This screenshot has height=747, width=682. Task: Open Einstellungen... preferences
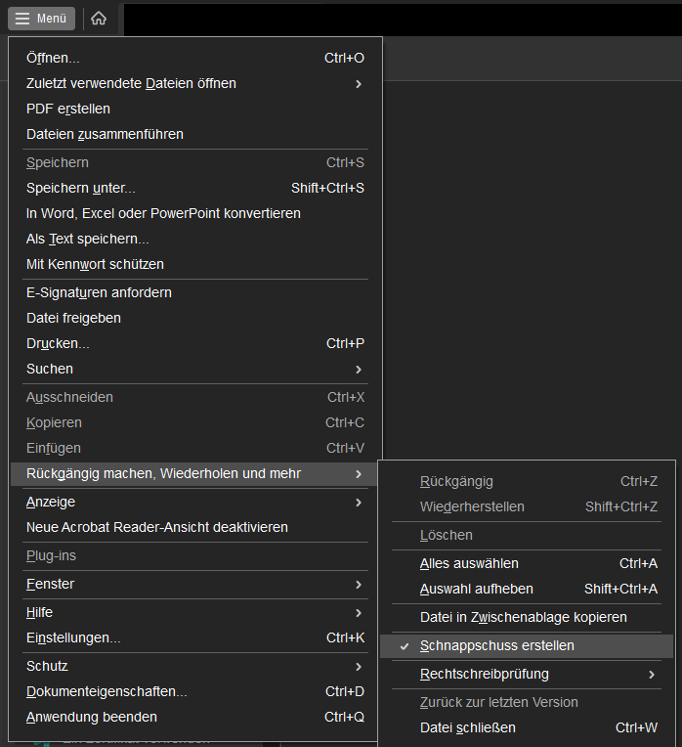pos(195,637)
